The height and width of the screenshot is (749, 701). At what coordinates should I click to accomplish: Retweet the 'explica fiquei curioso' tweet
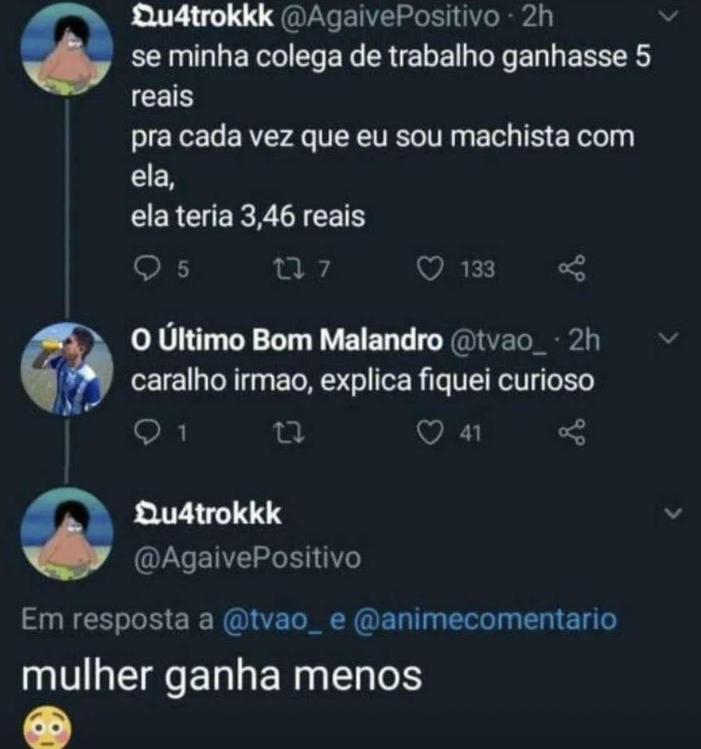pyautogui.click(x=290, y=433)
